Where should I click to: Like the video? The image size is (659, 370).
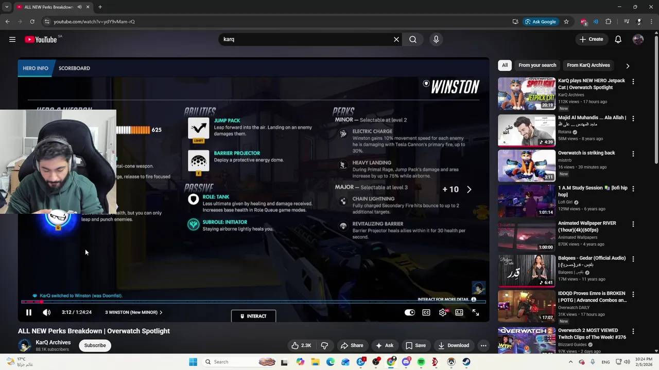coord(301,345)
